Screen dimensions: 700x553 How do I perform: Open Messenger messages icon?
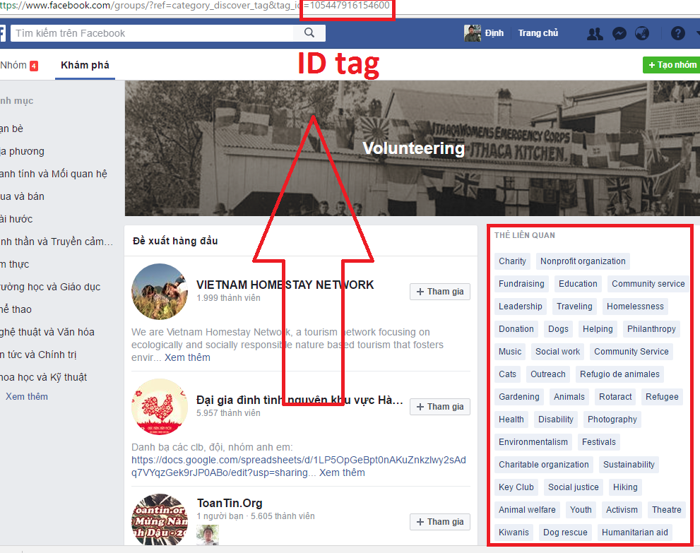click(619, 33)
